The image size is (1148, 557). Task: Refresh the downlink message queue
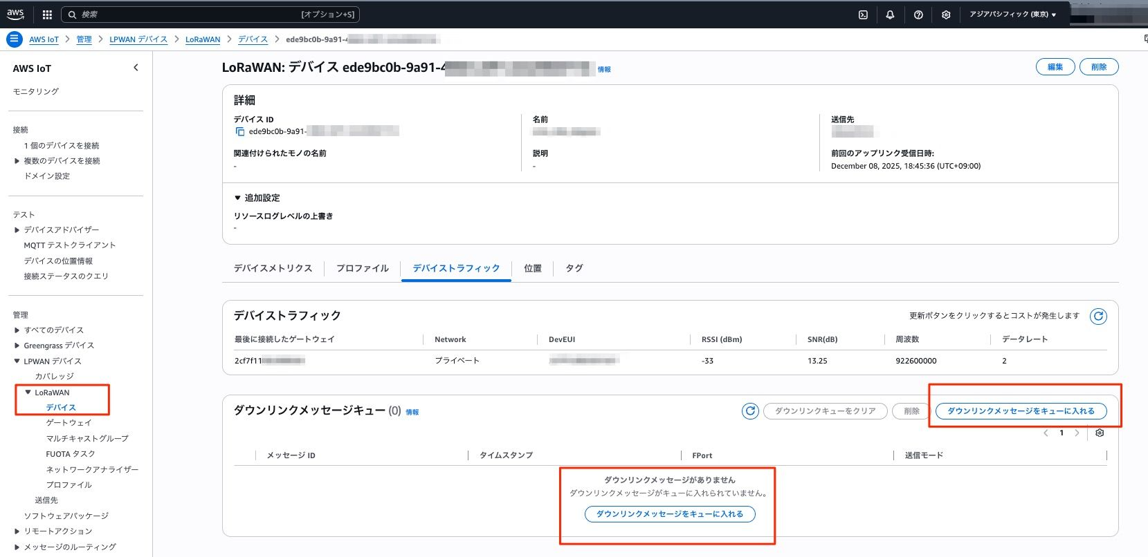pyautogui.click(x=750, y=411)
